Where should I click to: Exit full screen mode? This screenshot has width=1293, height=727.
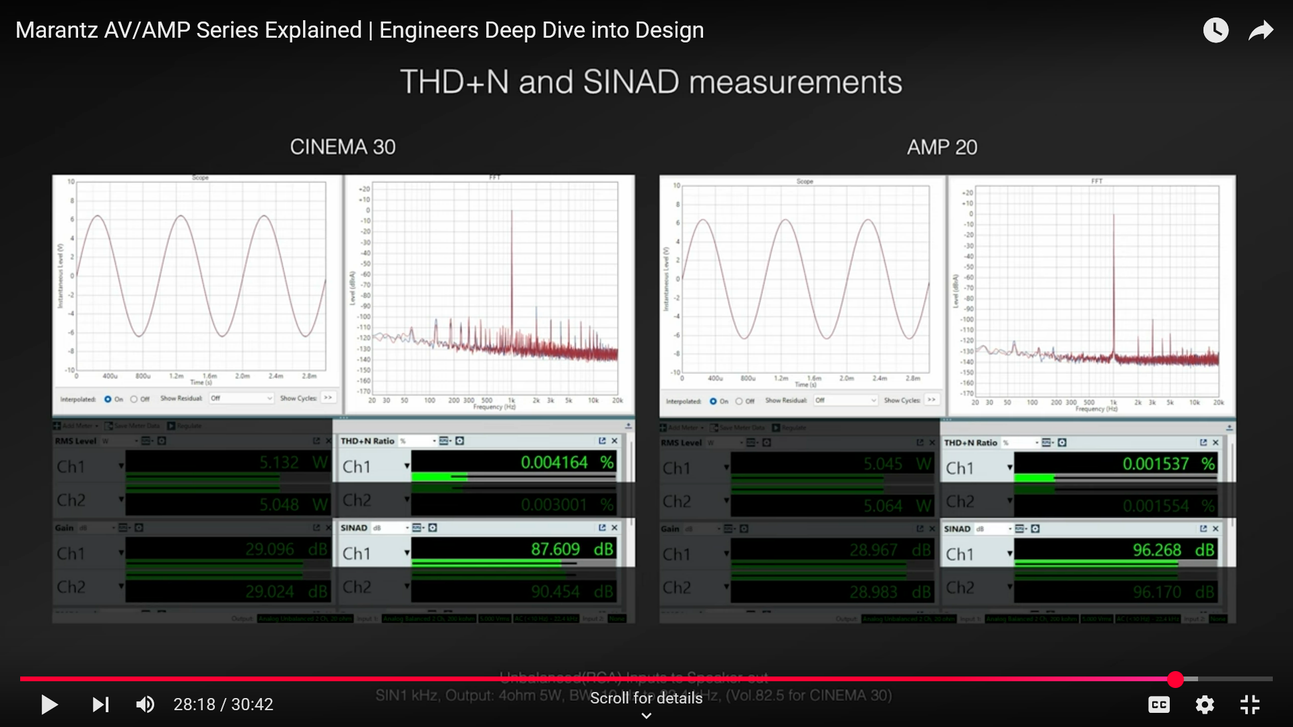tap(1250, 704)
